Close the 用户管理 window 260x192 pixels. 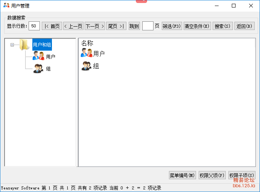tap(251, 6)
